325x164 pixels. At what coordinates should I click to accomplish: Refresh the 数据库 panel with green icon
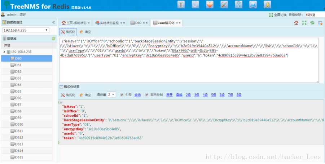pos(53,39)
